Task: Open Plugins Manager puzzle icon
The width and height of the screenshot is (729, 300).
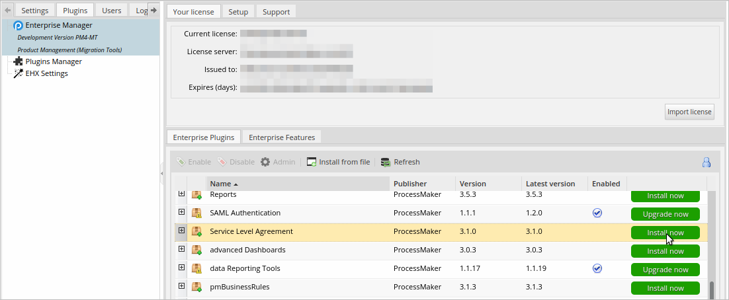Action: click(x=18, y=61)
